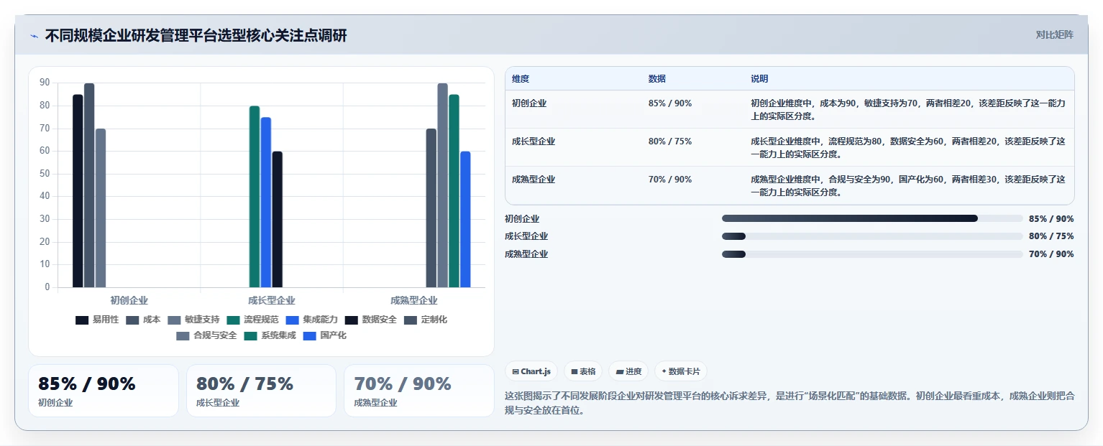Toggle the 易用性 legend item
1103x446 pixels.
[x=97, y=320]
